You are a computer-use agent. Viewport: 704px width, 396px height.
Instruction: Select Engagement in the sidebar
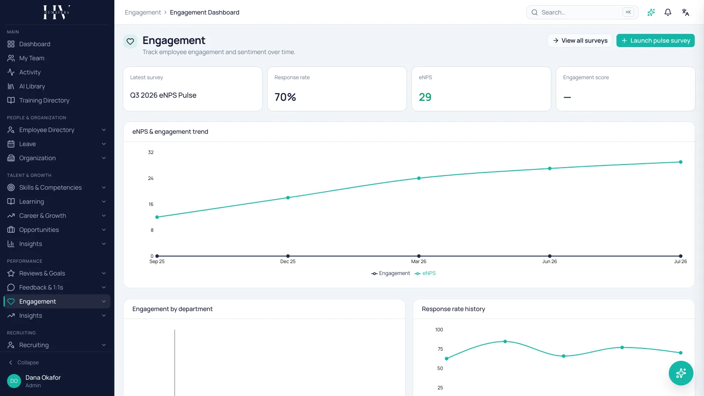[57, 301]
